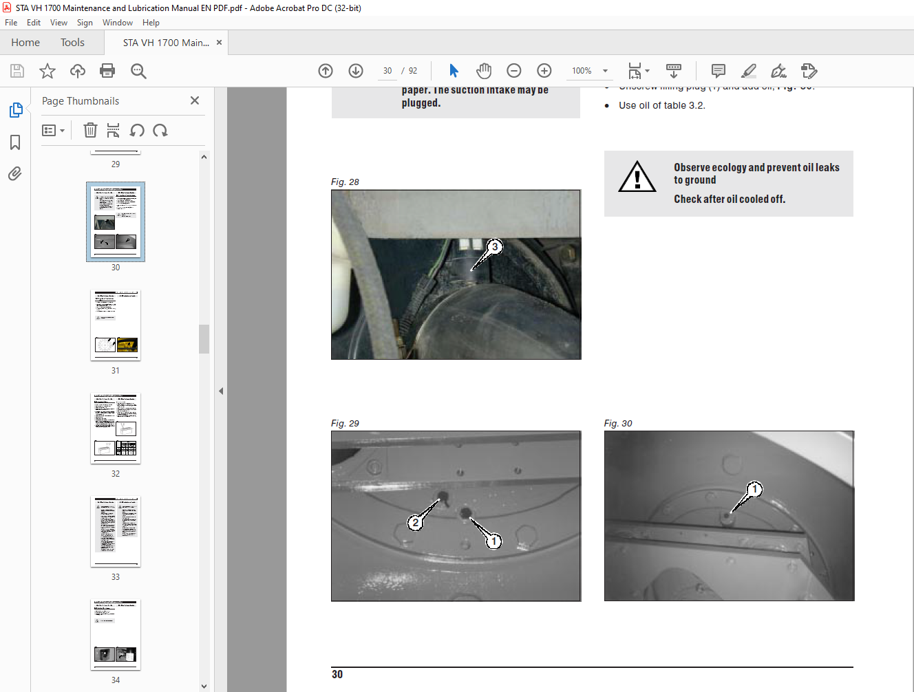This screenshot has width=914, height=692.
Task: Open the Edit menu
Action: pos(34,23)
